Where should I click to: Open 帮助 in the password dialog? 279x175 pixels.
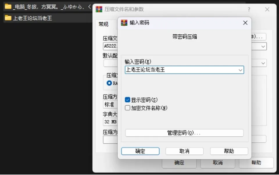pos(229,151)
